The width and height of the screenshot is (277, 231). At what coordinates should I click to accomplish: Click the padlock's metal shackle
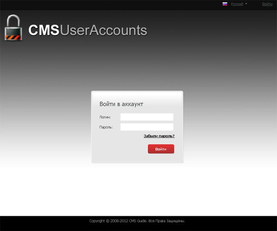click(x=13, y=20)
